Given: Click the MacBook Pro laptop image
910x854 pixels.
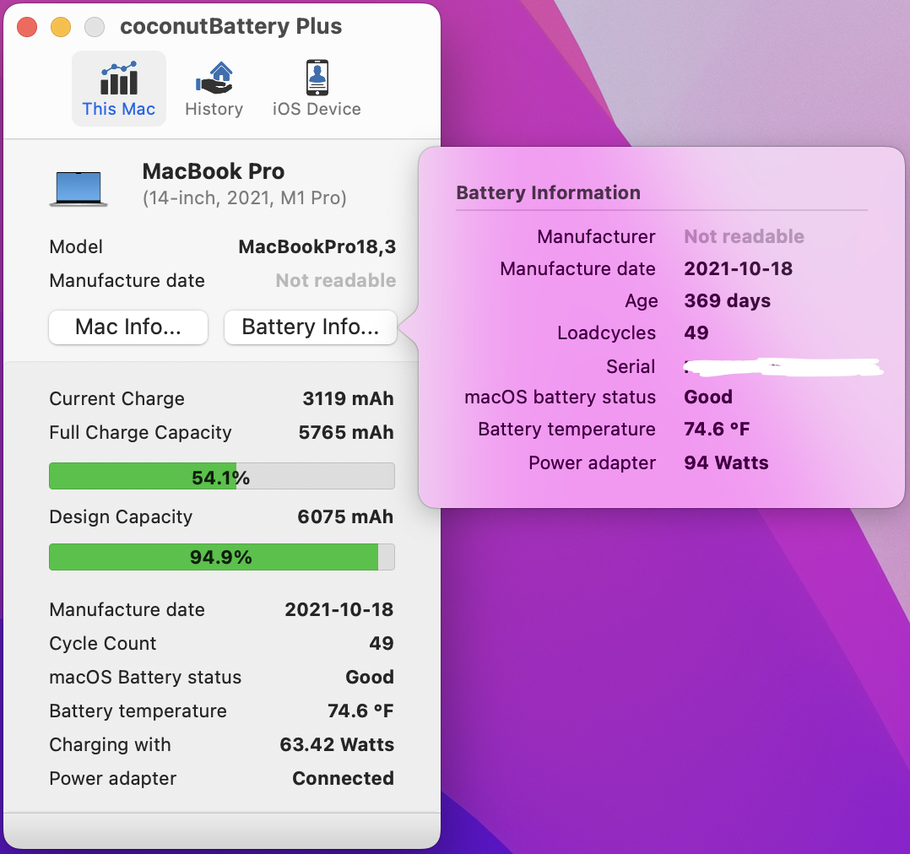Looking at the screenshot, I should pos(79,188).
